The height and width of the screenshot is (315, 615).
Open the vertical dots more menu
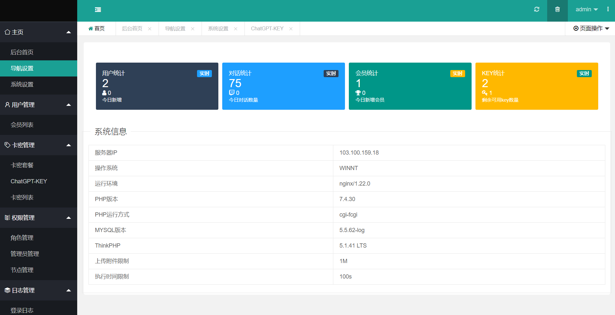click(608, 9)
